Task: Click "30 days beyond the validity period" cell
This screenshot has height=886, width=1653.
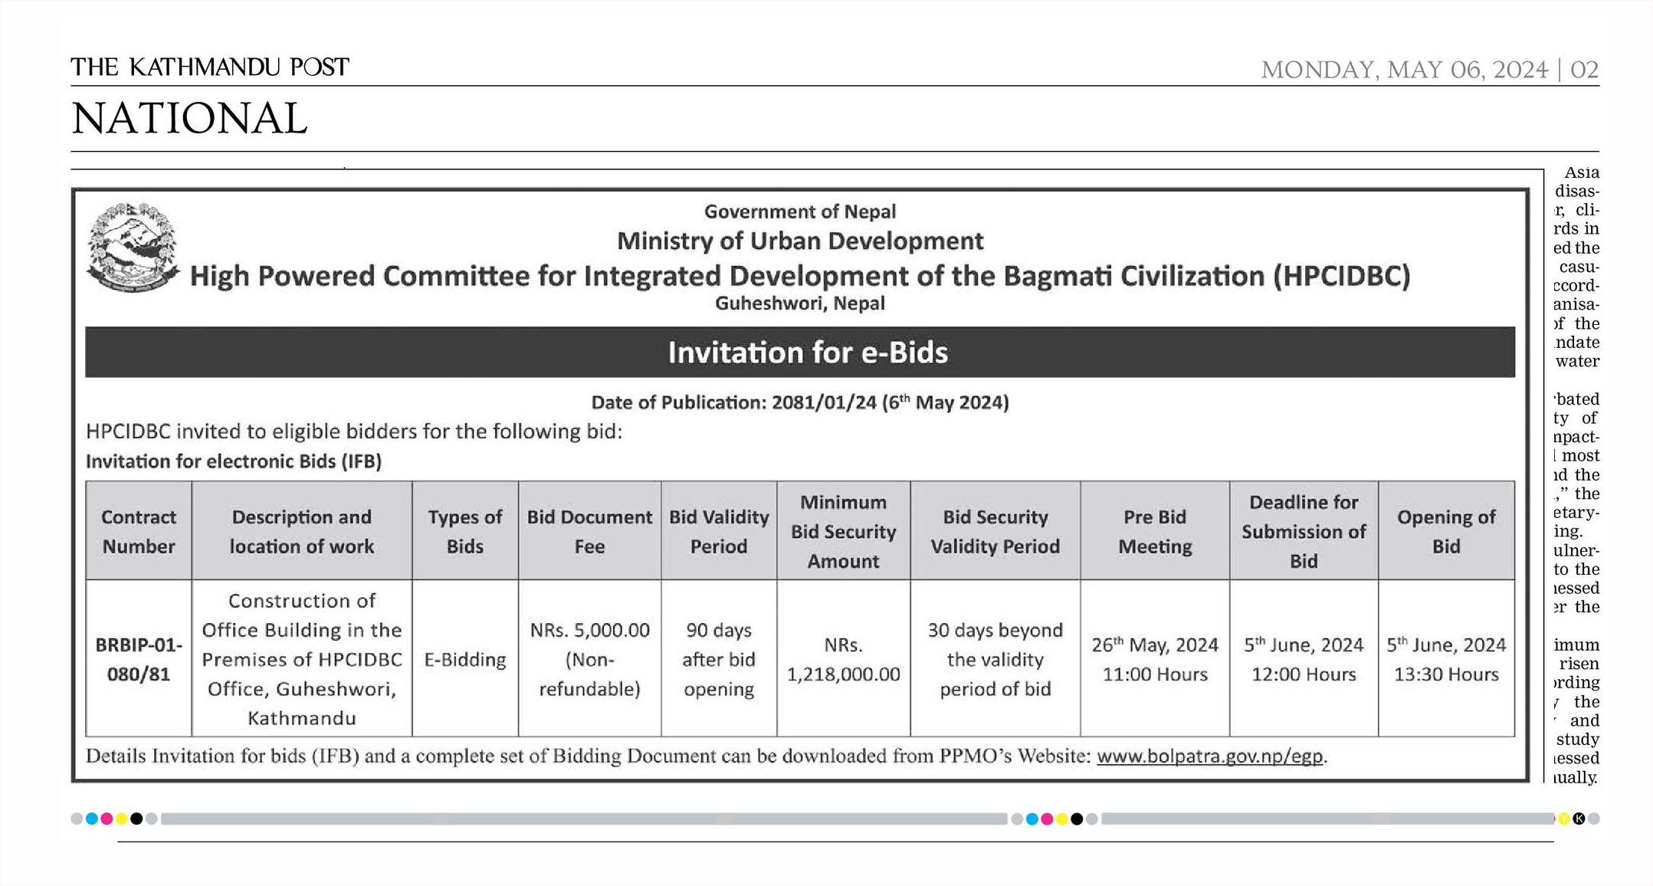Action: tap(995, 659)
